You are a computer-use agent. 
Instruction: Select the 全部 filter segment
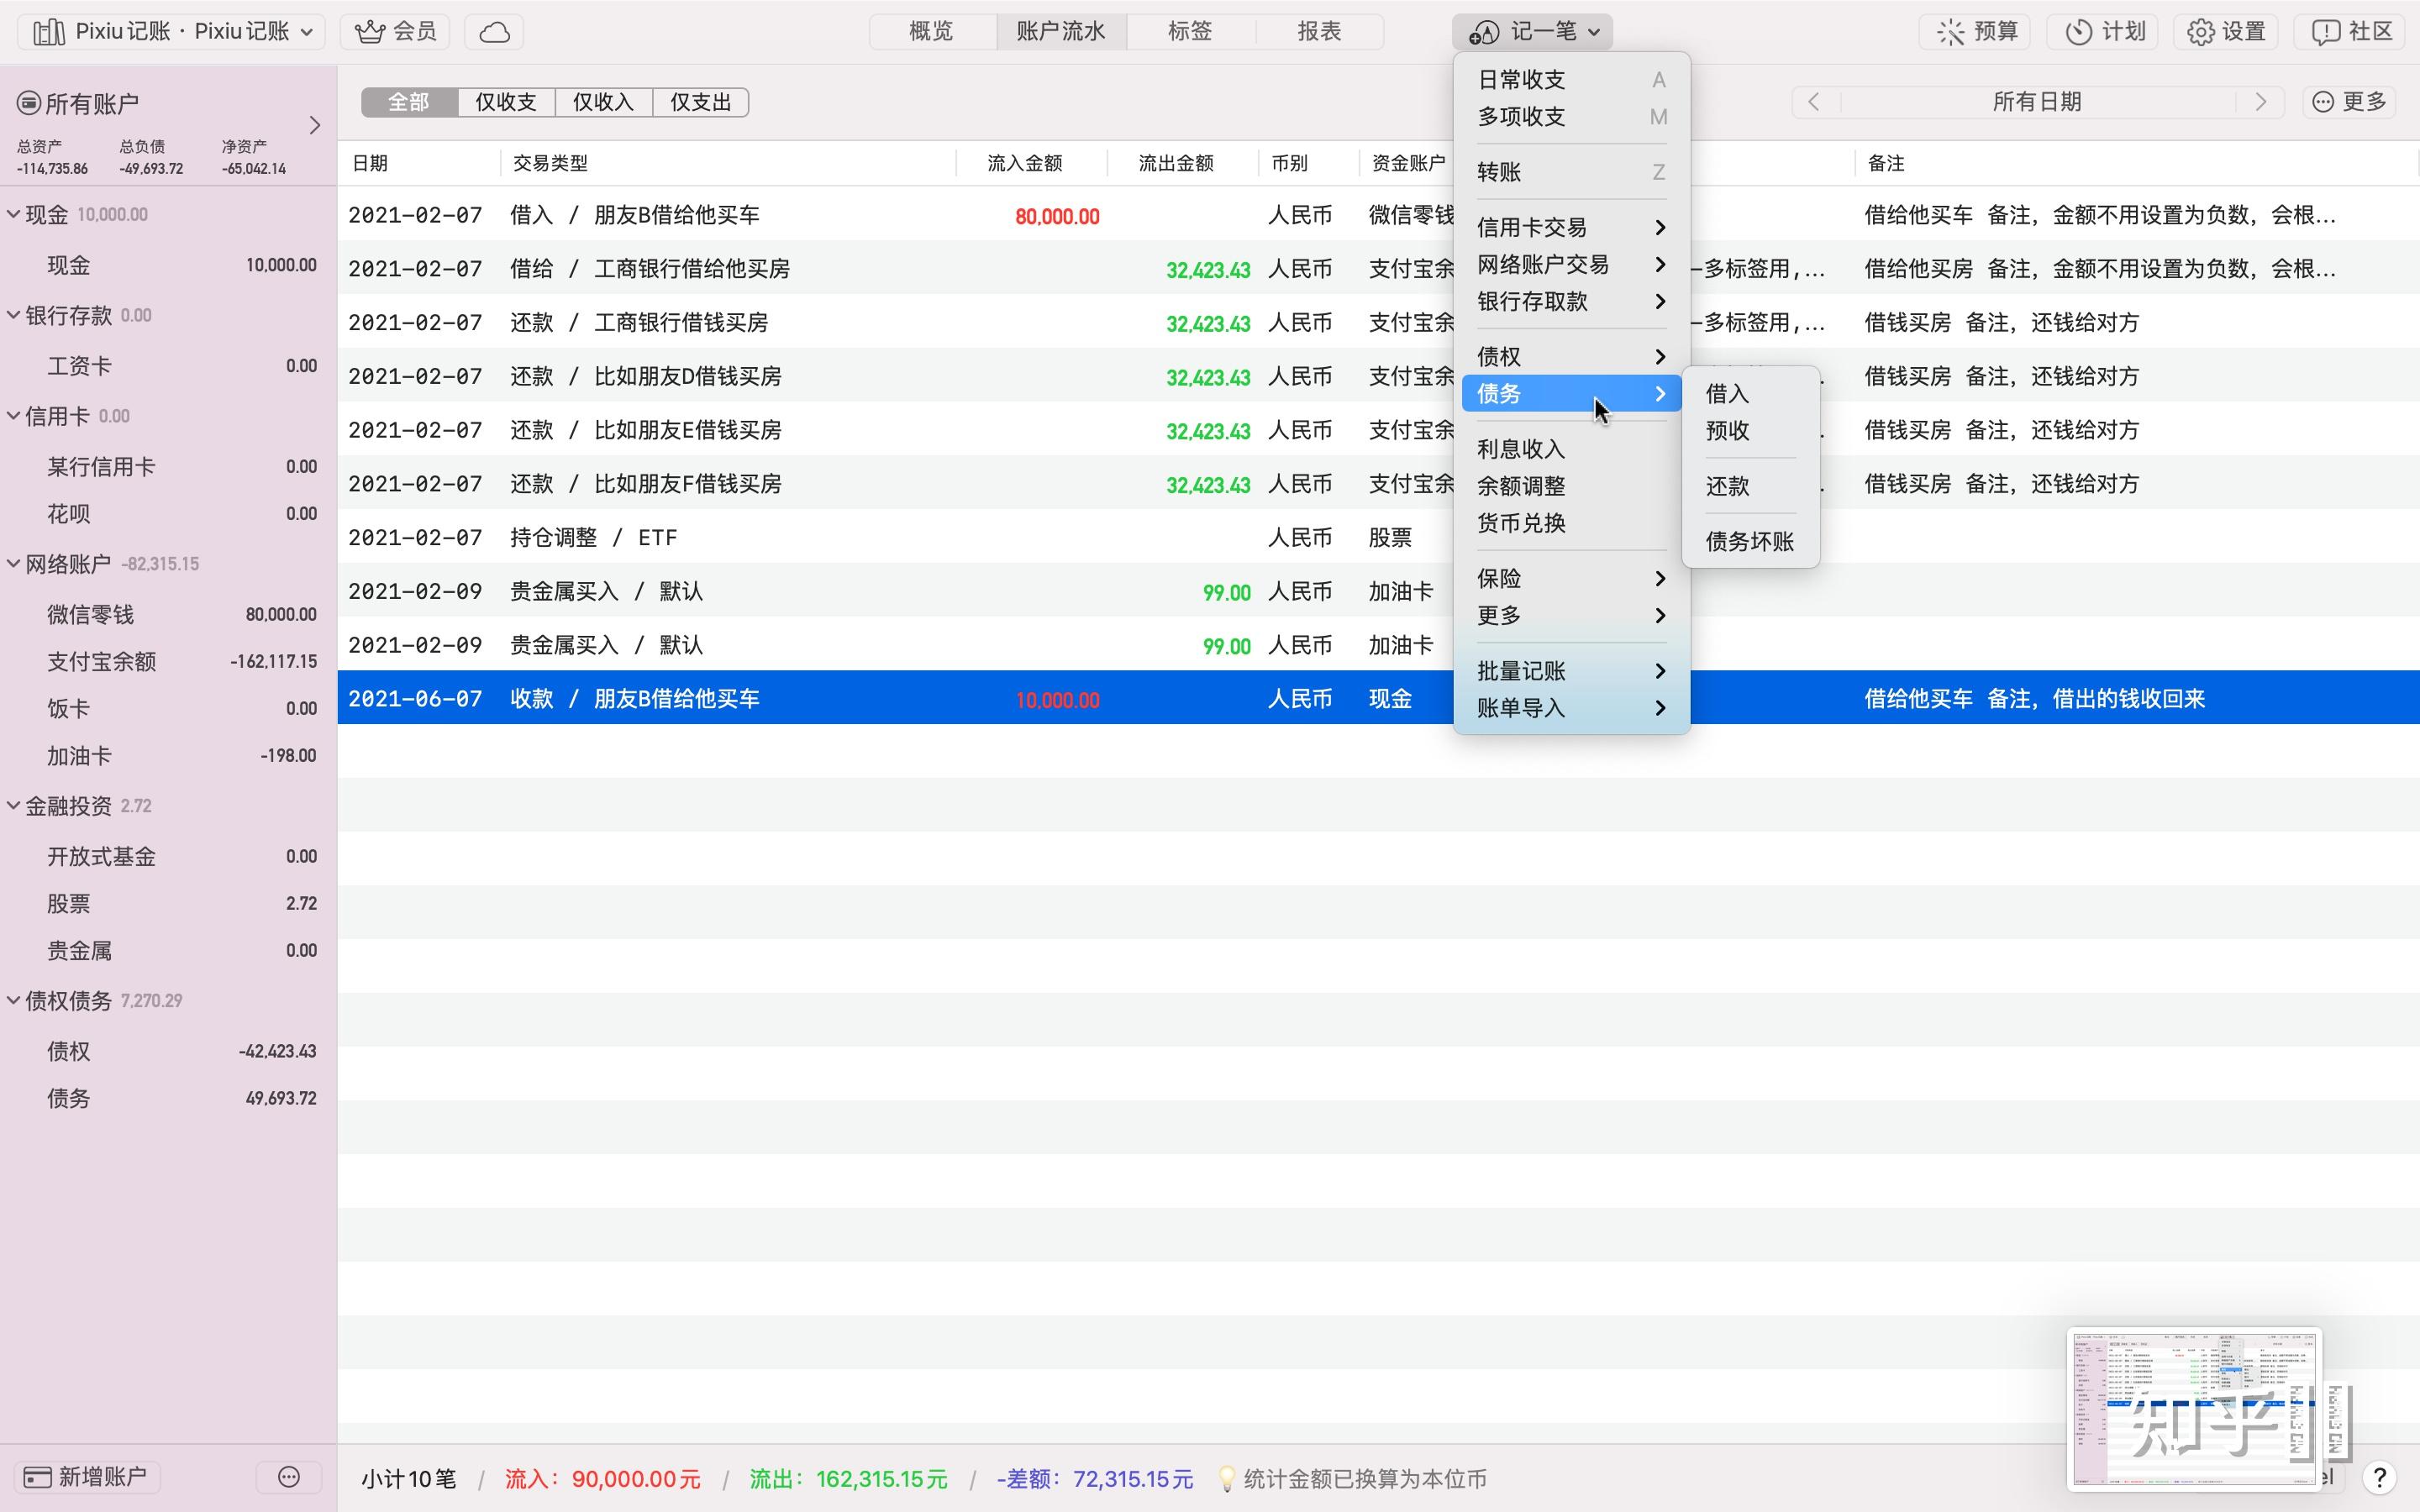[409, 102]
